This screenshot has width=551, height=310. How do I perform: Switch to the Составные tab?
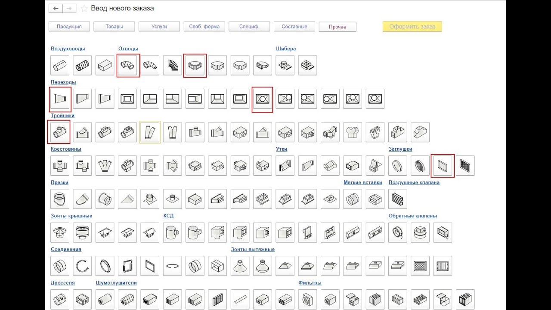(294, 26)
